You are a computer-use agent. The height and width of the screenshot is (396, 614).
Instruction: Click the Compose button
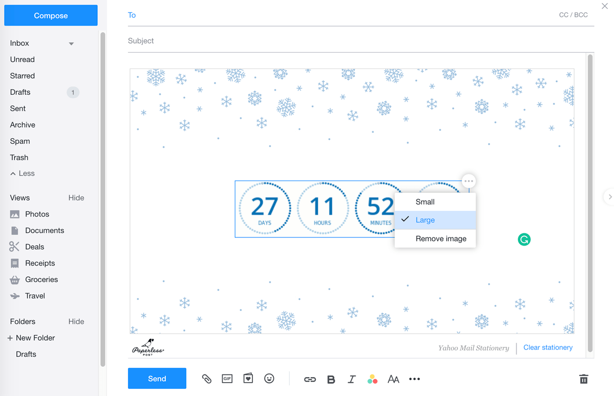click(x=51, y=15)
